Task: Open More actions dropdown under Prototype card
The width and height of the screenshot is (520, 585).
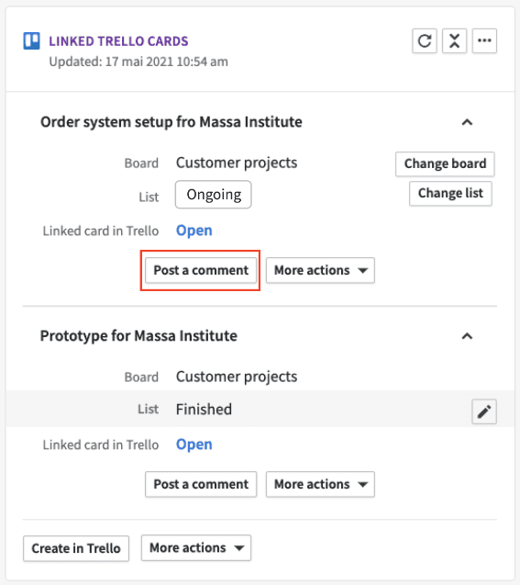Action: pos(320,484)
